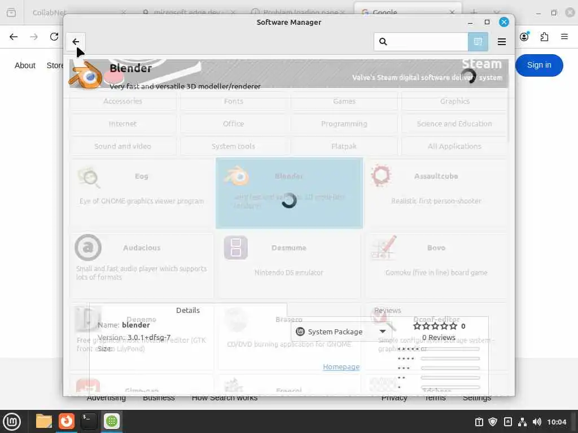The width and height of the screenshot is (578, 433).
Task: Open the Flatpak category
Action: [x=344, y=146]
